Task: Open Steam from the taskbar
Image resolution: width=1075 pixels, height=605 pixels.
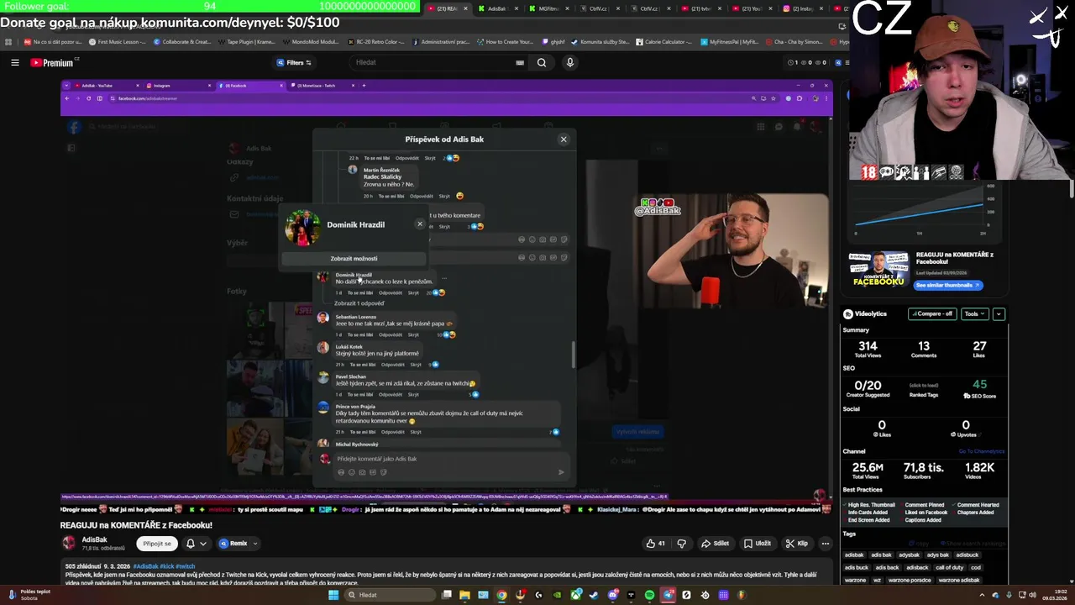Action: (x=594, y=595)
